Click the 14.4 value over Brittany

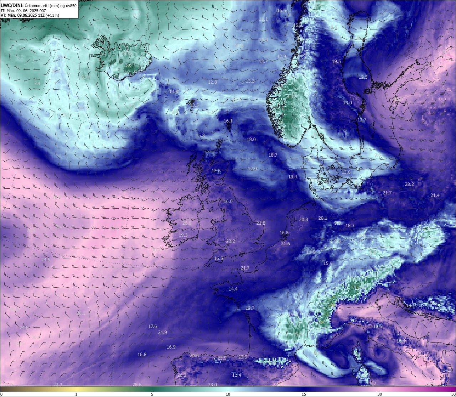tap(233, 289)
